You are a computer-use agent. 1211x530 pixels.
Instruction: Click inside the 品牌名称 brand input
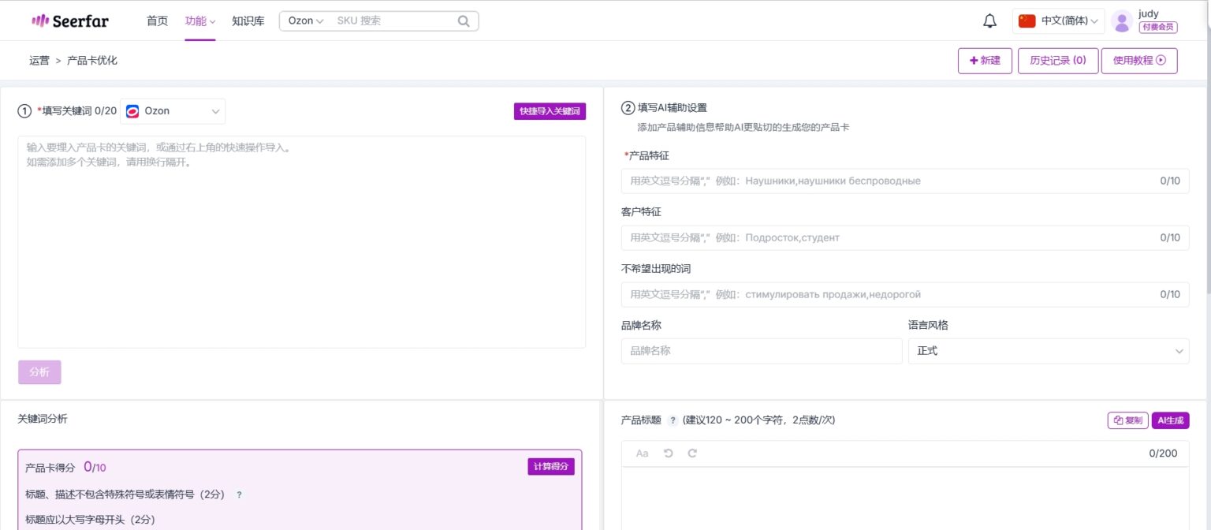point(761,350)
